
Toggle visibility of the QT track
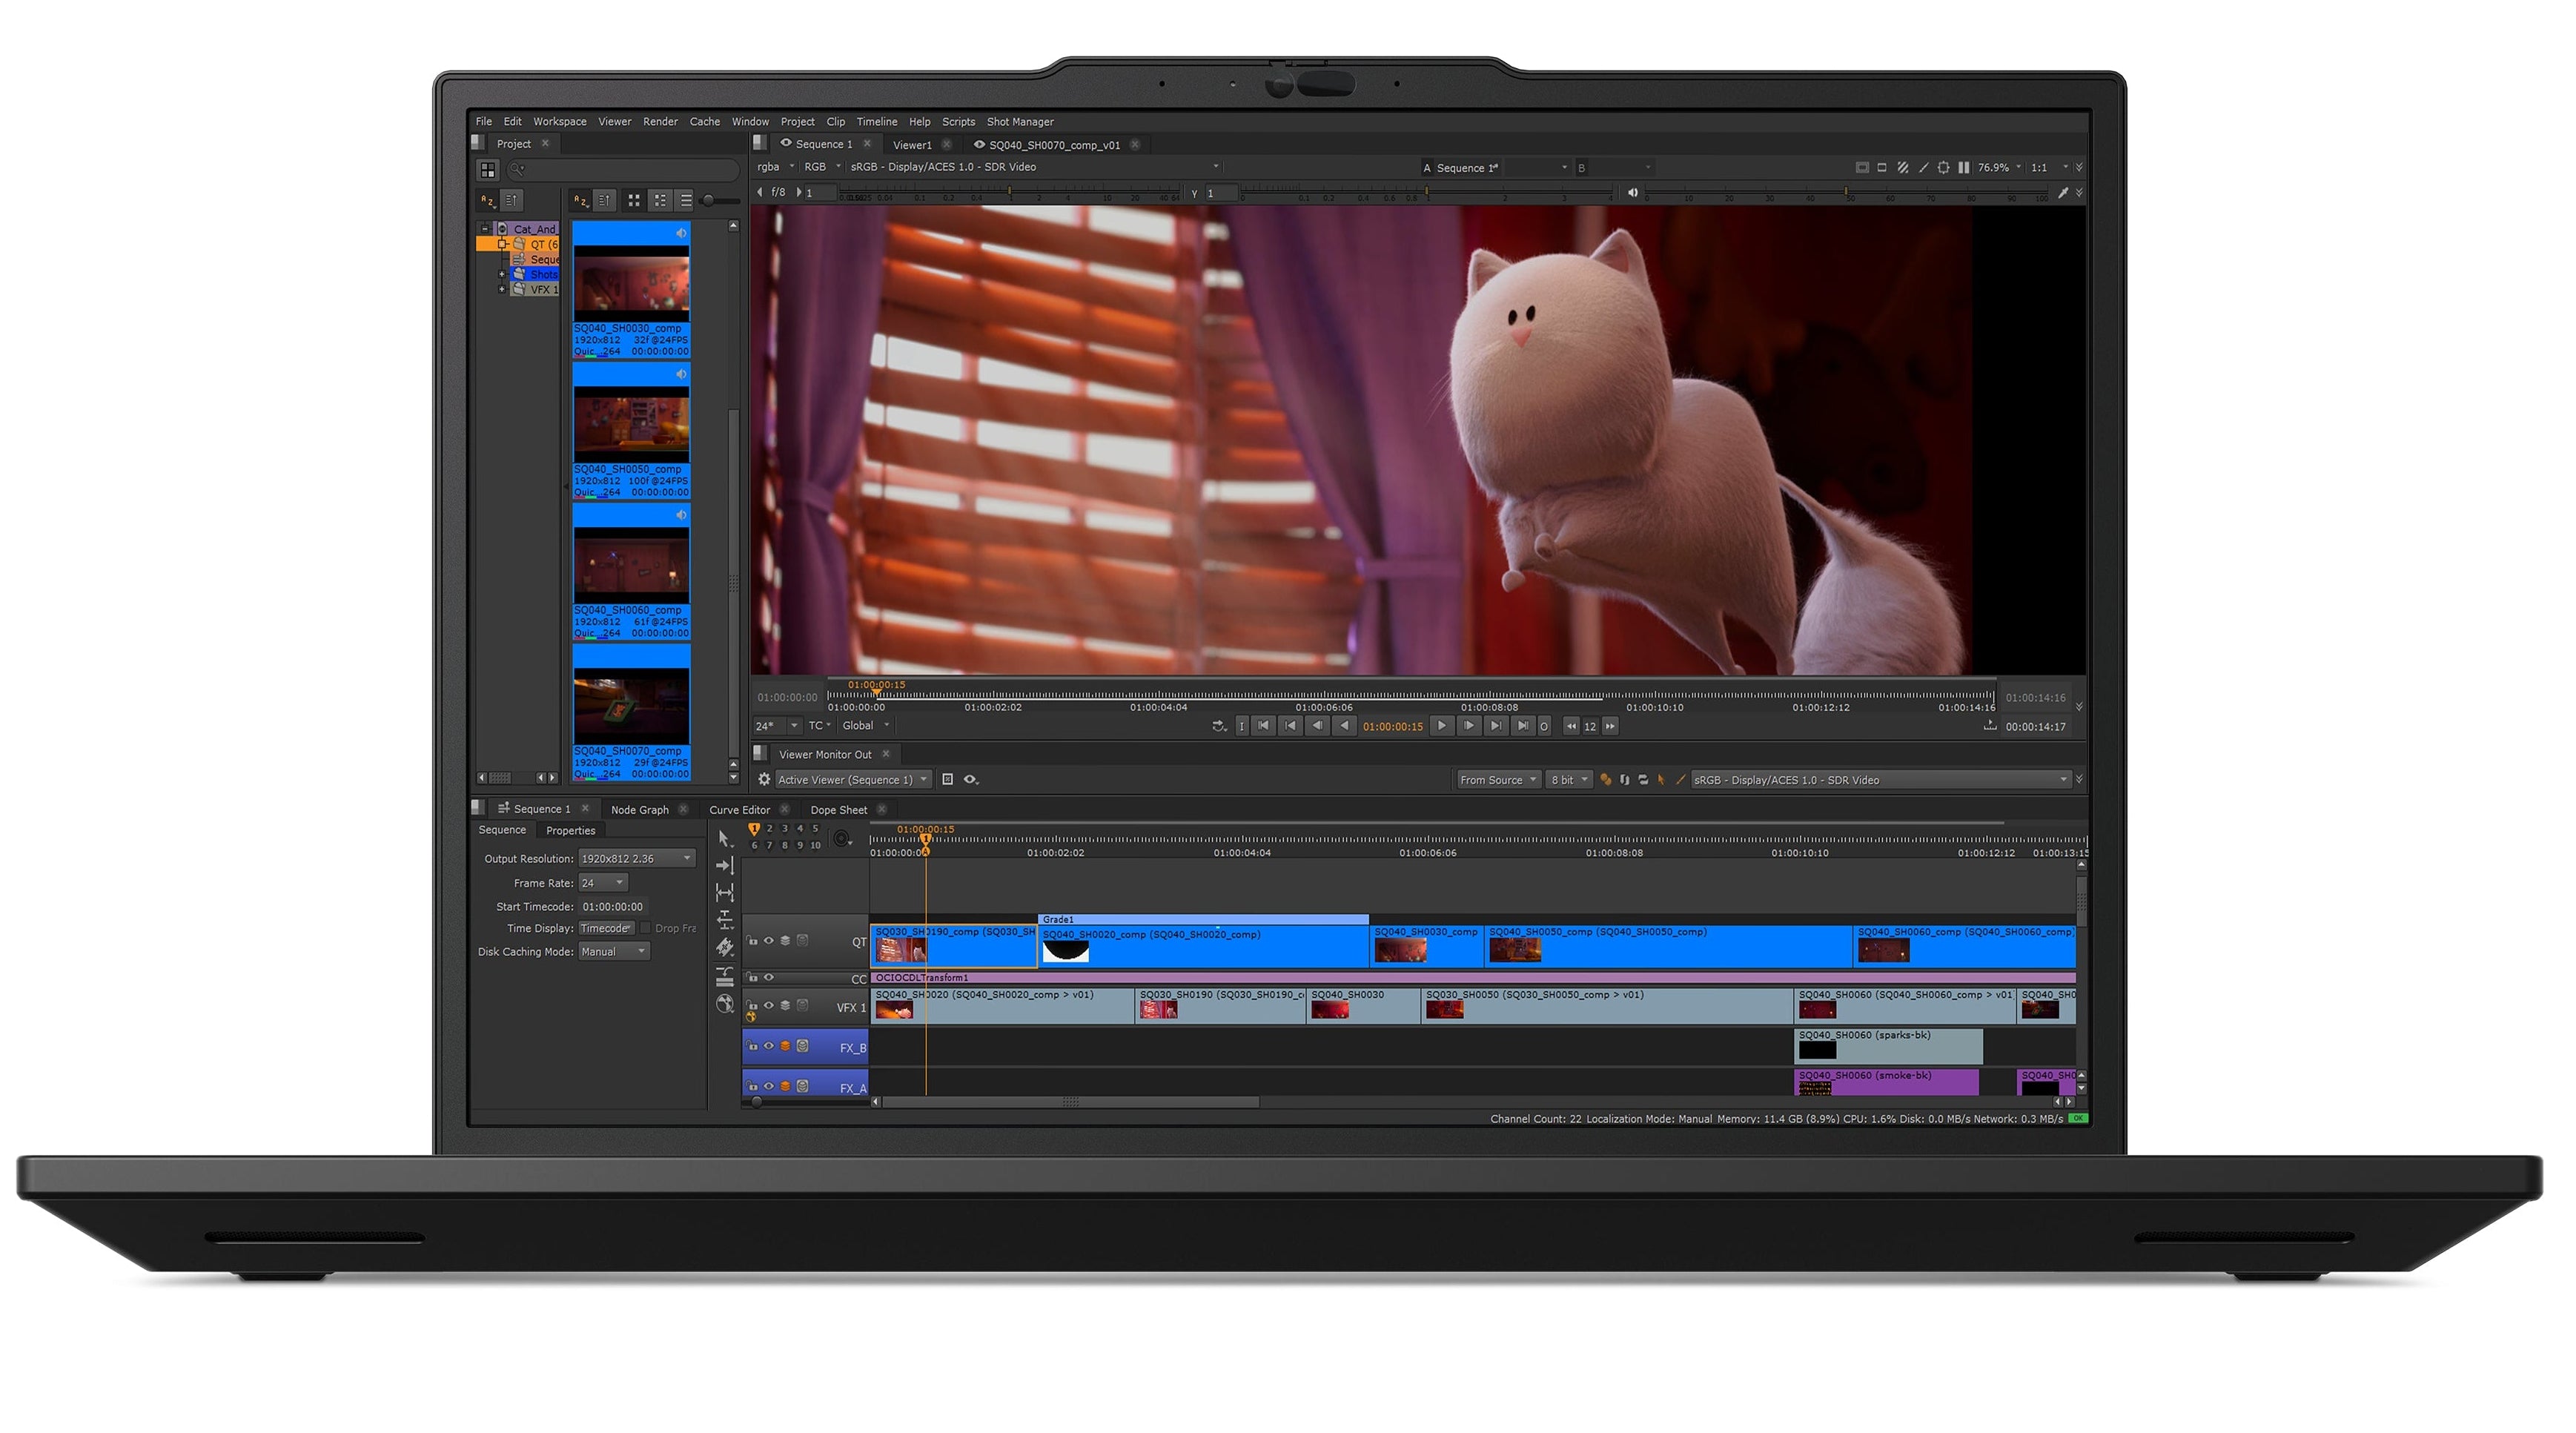point(769,941)
